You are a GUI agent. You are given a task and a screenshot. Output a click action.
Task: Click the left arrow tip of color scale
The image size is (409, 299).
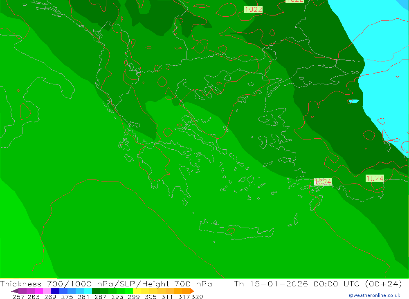click(15, 291)
